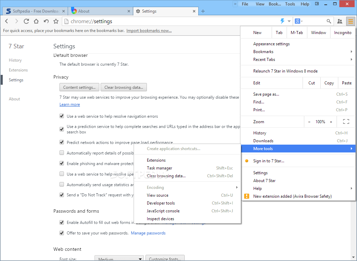
Task: Enable automatically send usage statistics checkbox
Action: [x=62, y=184]
